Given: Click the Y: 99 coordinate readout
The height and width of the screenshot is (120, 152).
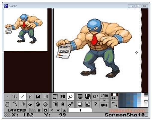Looking at the screenshot, I should click(55, 115).
